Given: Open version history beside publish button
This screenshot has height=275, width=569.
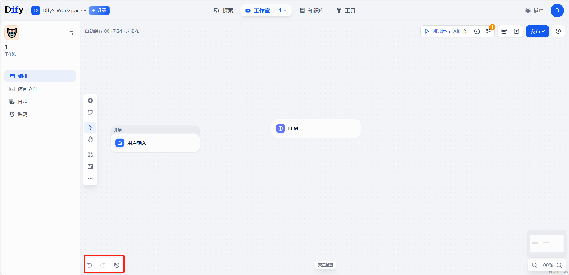Looking at the screenshot, I should tap(558, 31).
